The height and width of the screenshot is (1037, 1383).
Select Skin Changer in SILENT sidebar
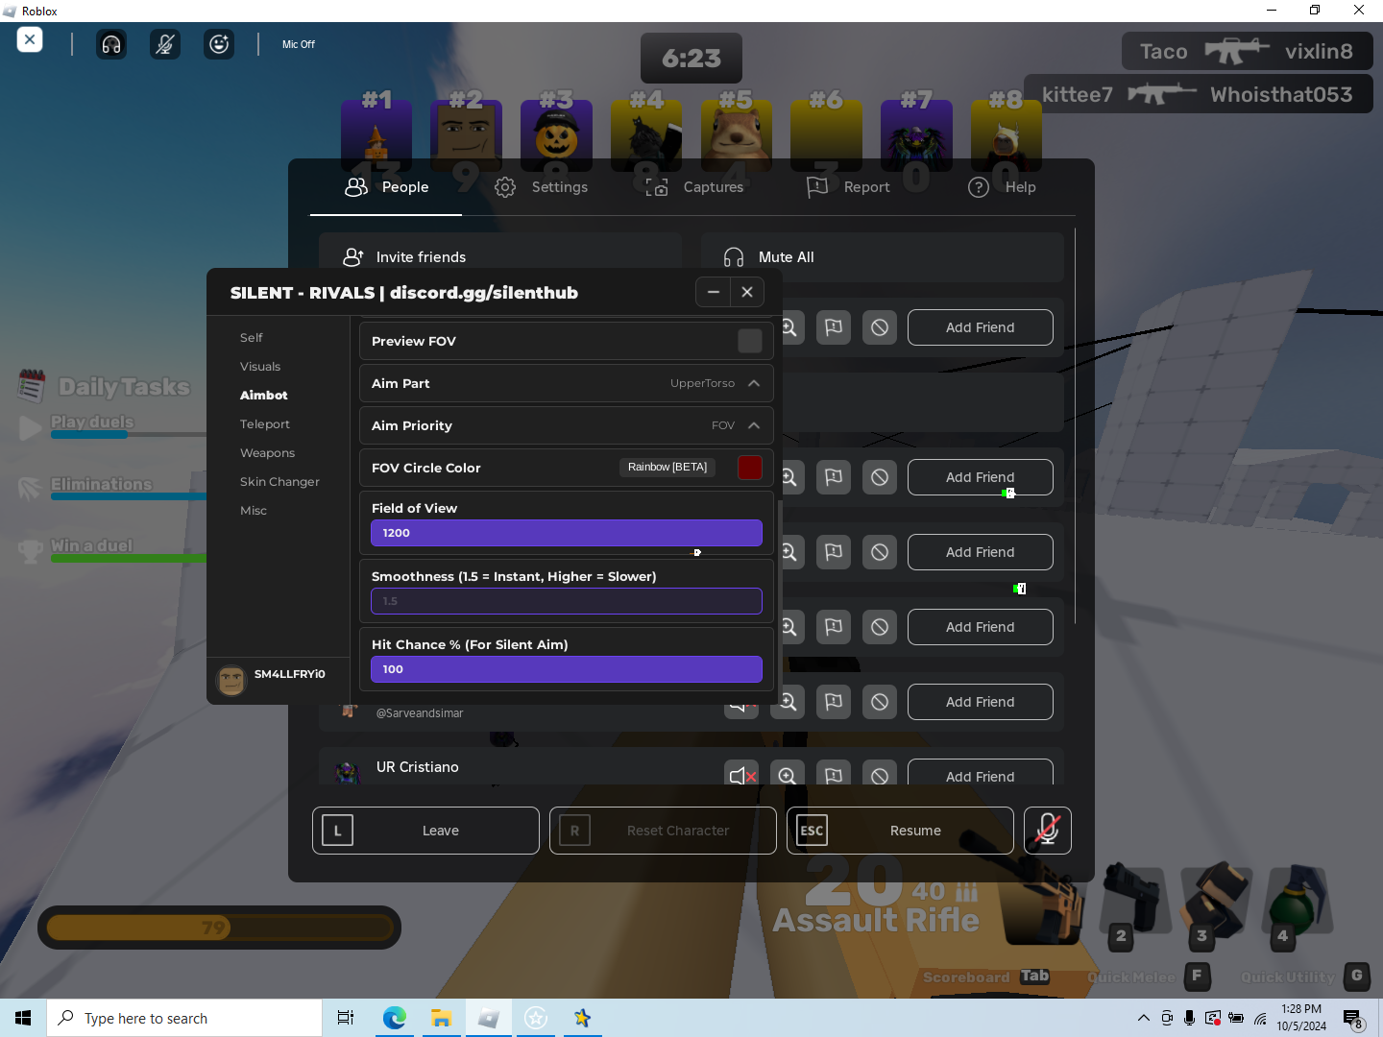[x=279, y=482]
